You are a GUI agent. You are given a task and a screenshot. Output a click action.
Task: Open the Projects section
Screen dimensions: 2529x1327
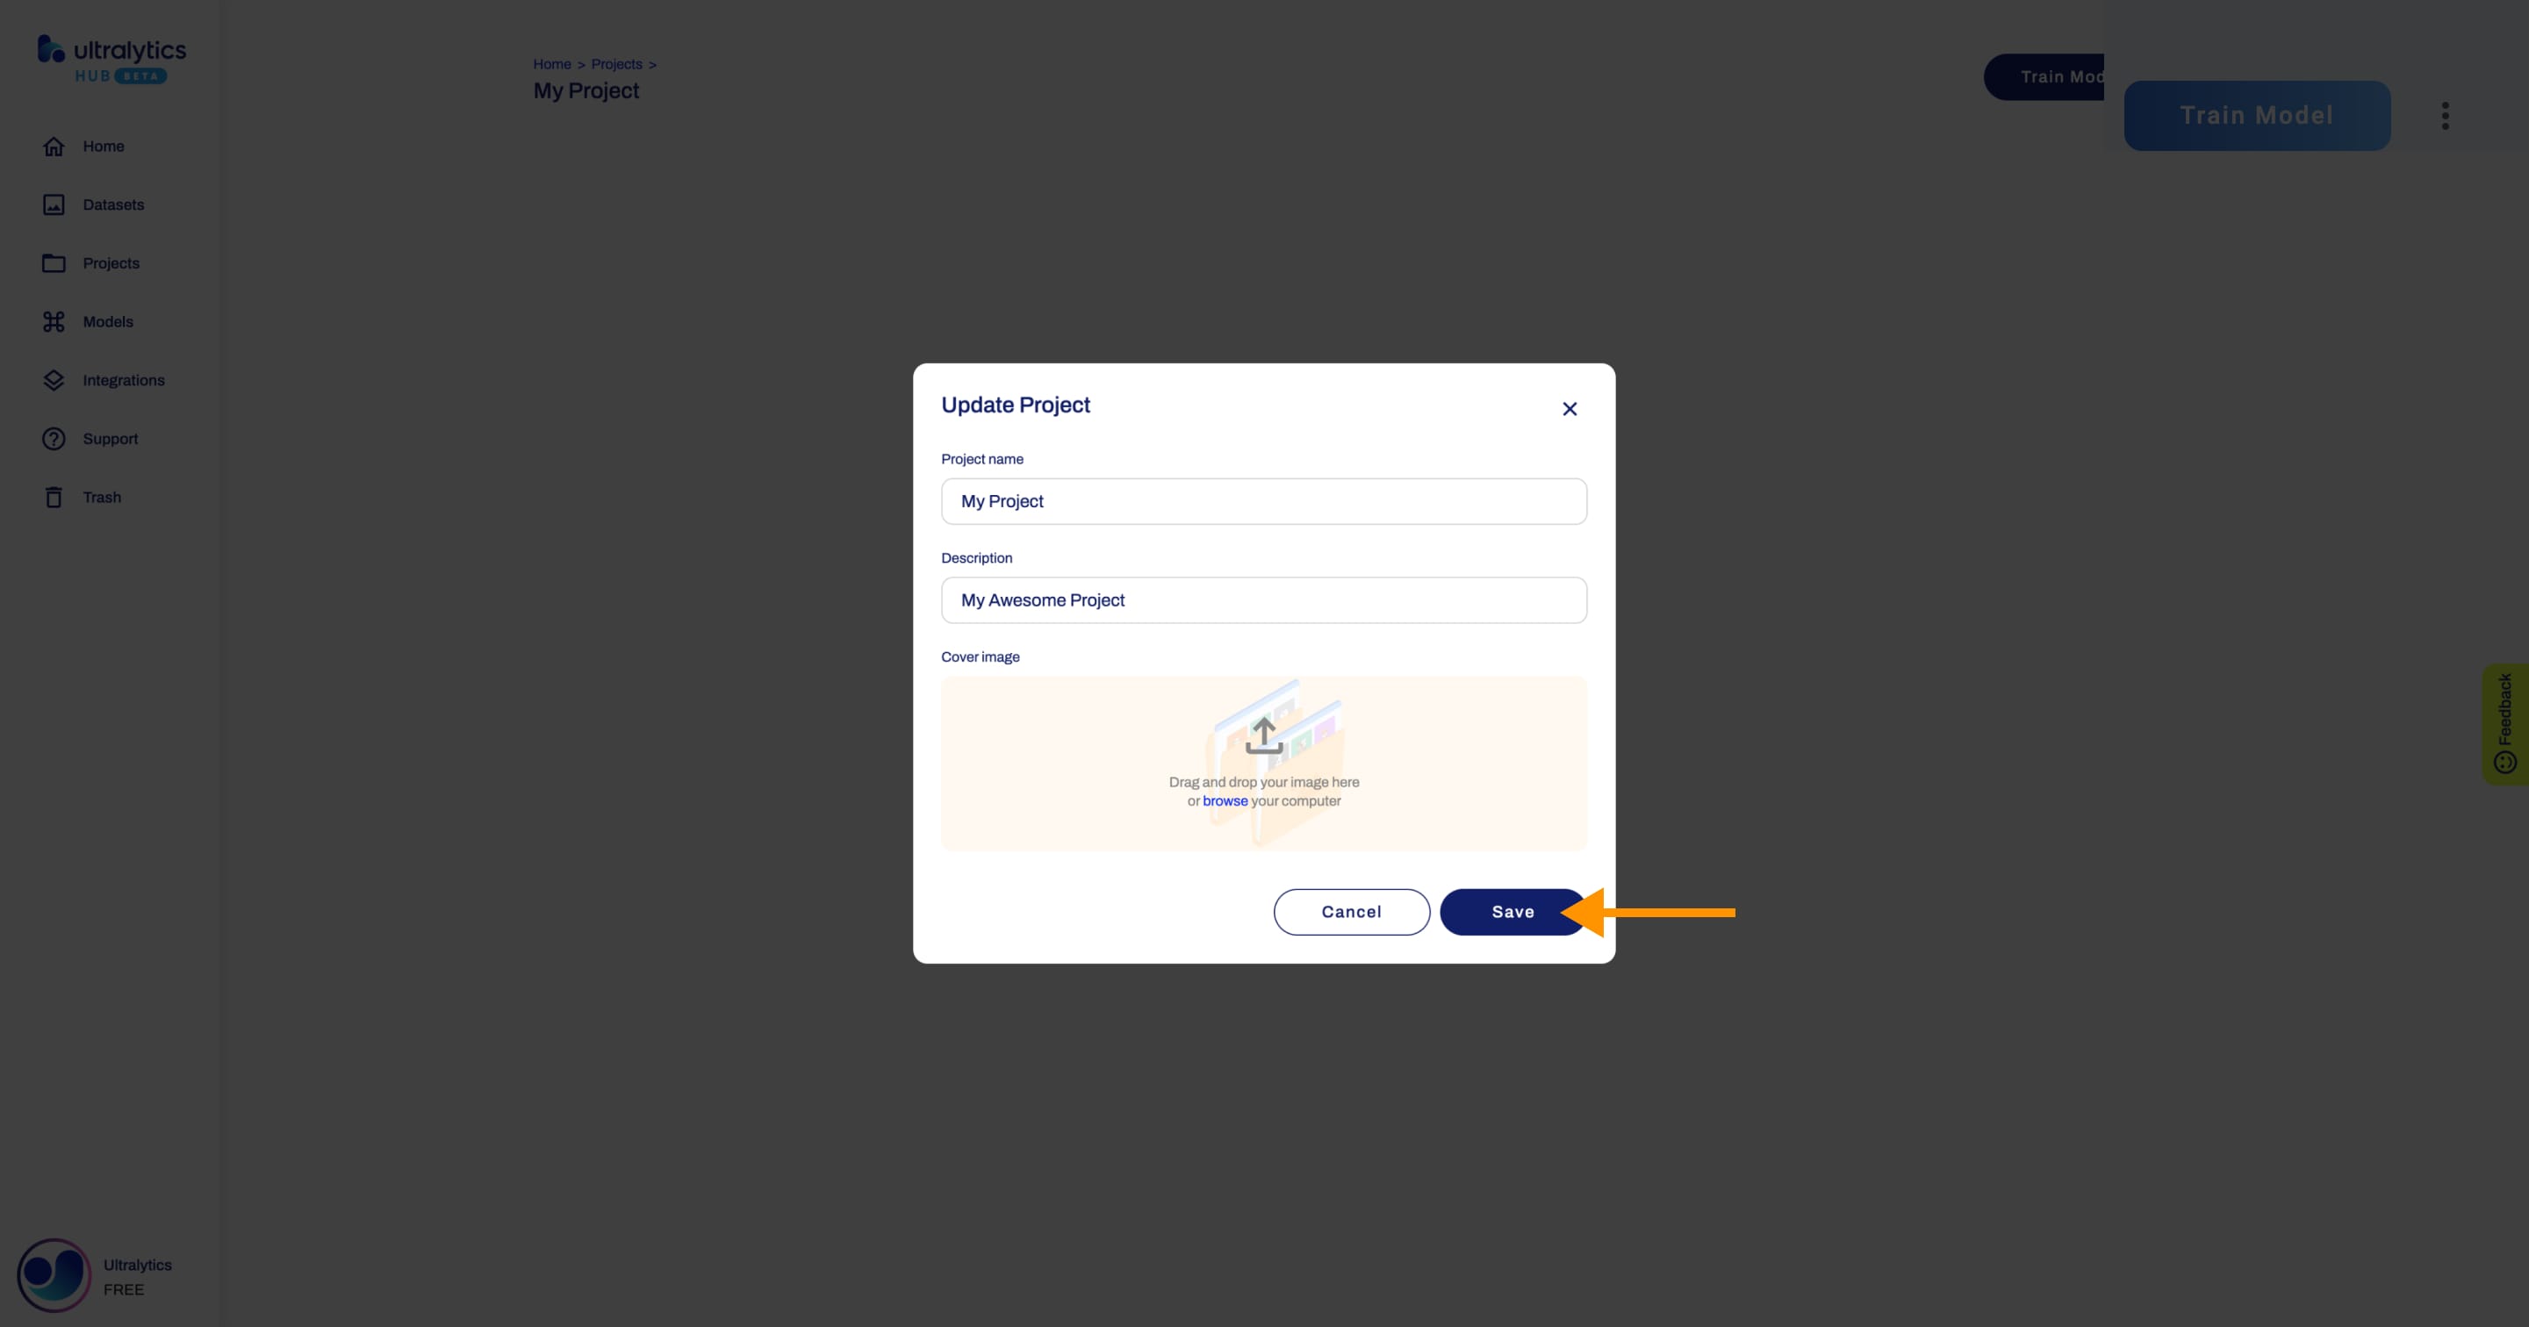[x=111, y=262]
